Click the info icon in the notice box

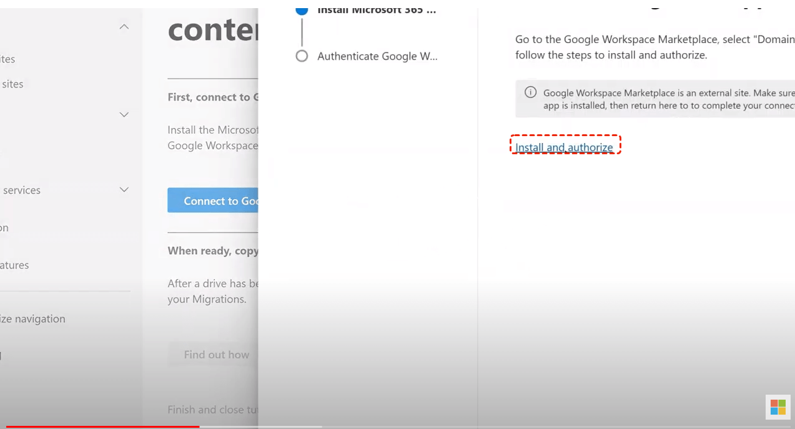(x=530, y=92)
